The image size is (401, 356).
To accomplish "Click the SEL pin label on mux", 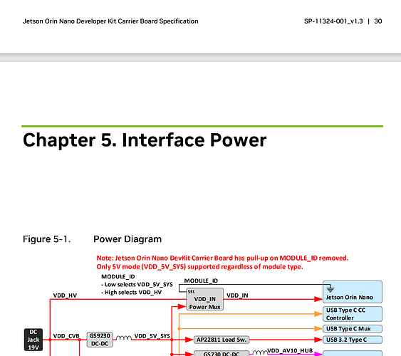I will pyautogui.click(x=192, y=292).
